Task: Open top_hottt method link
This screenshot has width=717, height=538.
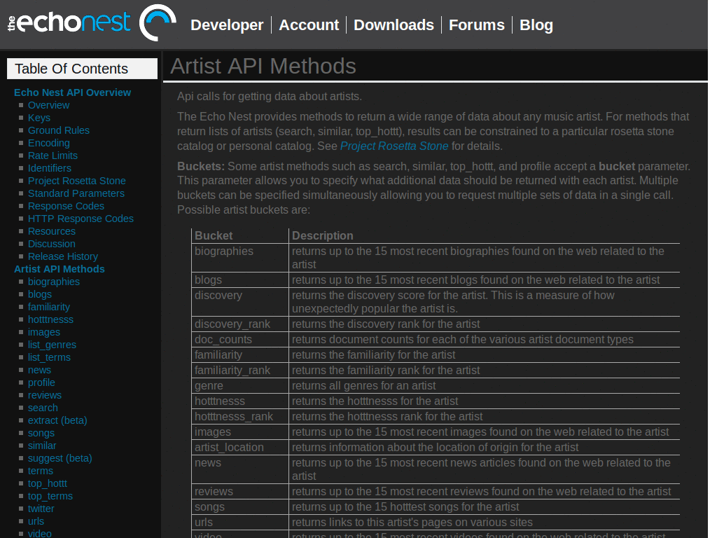Action: pyautogui.click(x=48, y=483)
